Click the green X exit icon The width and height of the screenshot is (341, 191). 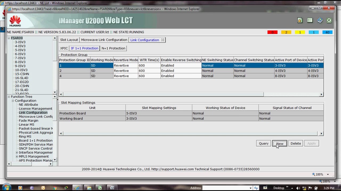click(329, 20)
